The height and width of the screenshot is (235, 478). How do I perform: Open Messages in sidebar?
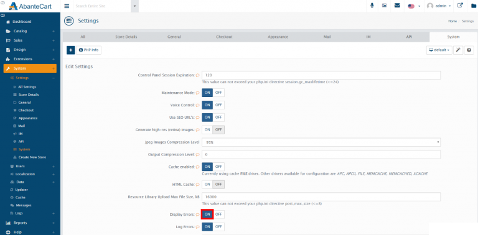(x=24, y=206)
